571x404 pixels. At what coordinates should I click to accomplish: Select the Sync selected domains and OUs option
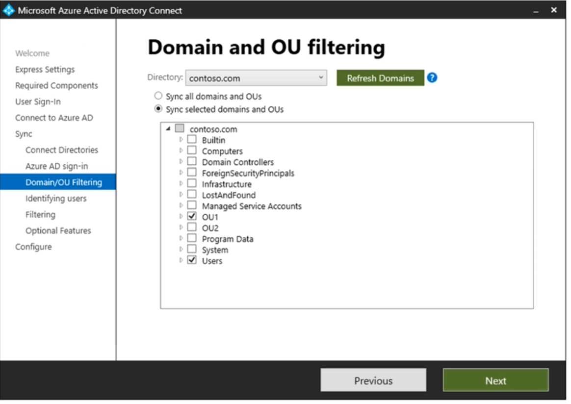[158, 109]
